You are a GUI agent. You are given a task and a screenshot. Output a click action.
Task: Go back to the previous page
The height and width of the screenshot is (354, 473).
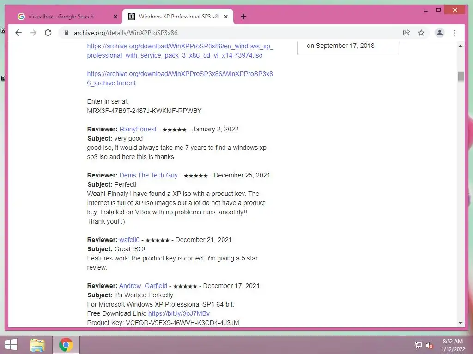click(x=18, y=33)
